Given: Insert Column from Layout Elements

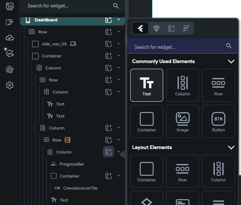Looking at the screenshot, I should 219,171.
